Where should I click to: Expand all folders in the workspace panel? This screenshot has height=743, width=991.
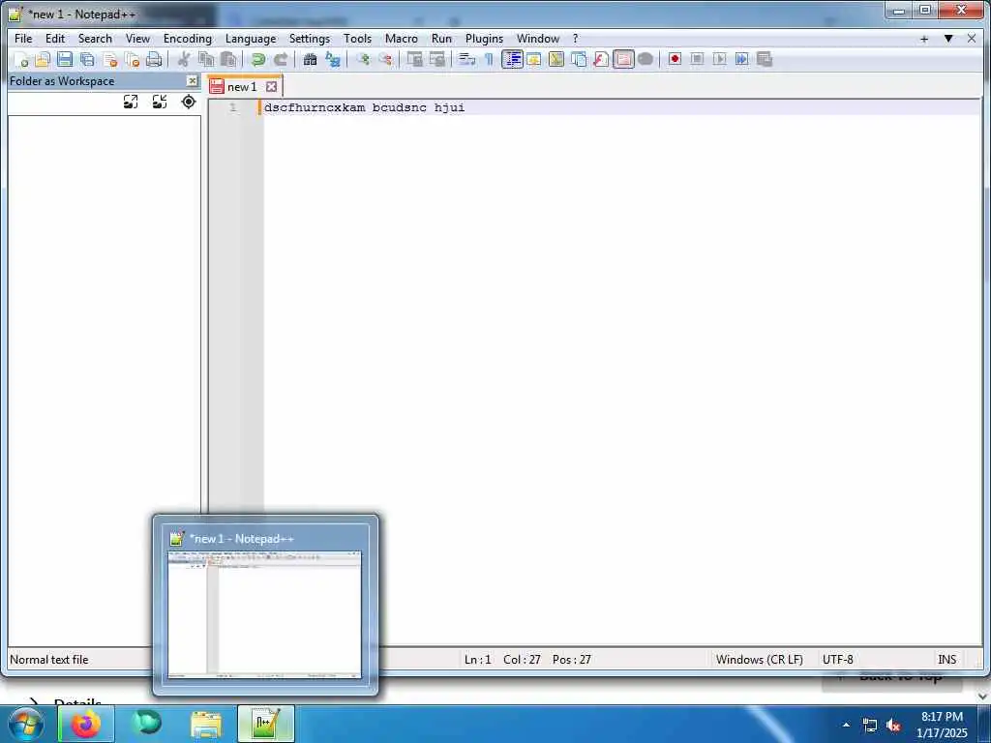131,102
